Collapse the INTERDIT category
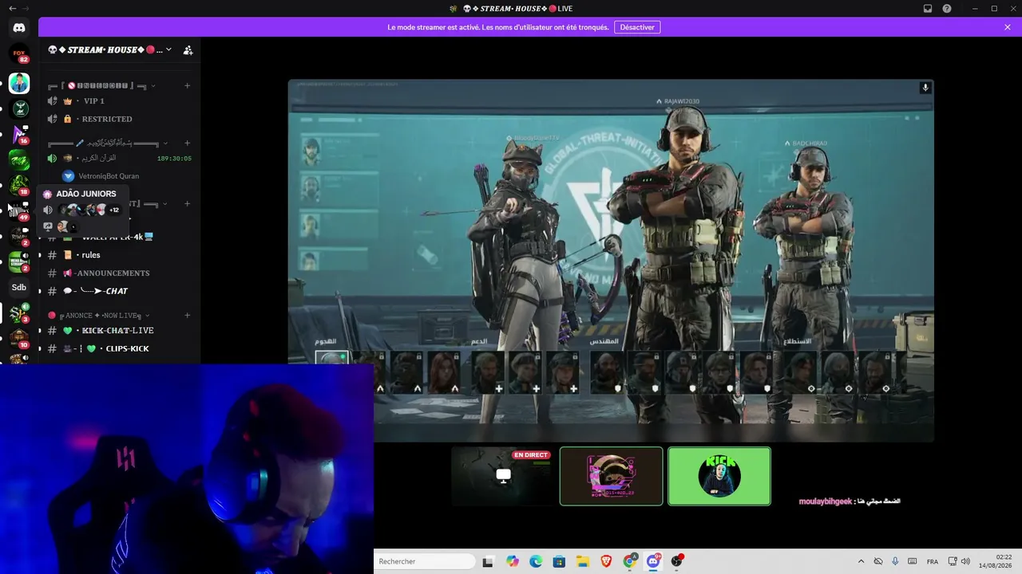This screenshot has width=1022, height=574. pos(153,85)
